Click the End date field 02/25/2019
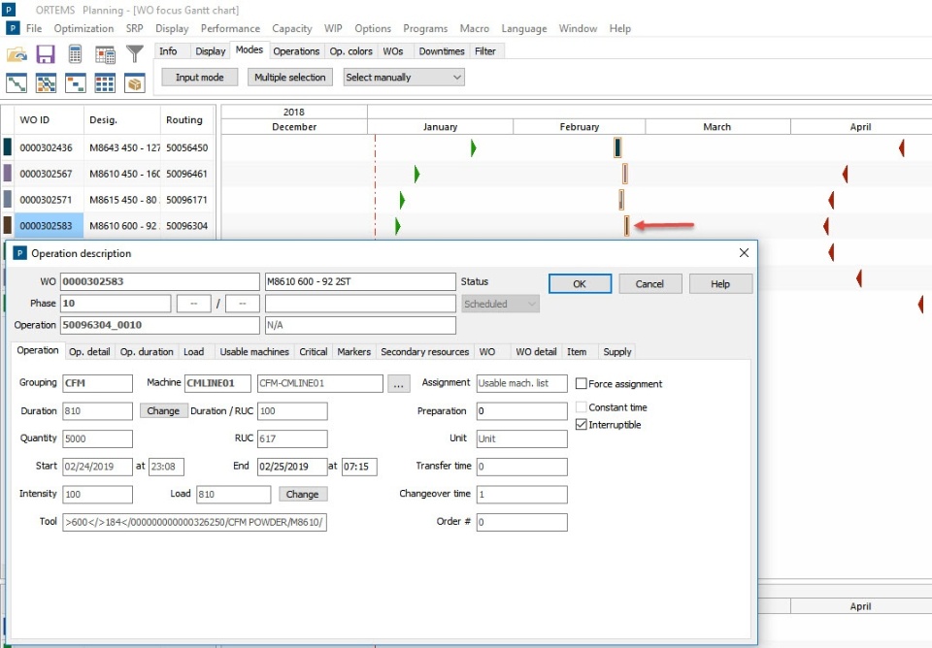 [x=292, y=467]
